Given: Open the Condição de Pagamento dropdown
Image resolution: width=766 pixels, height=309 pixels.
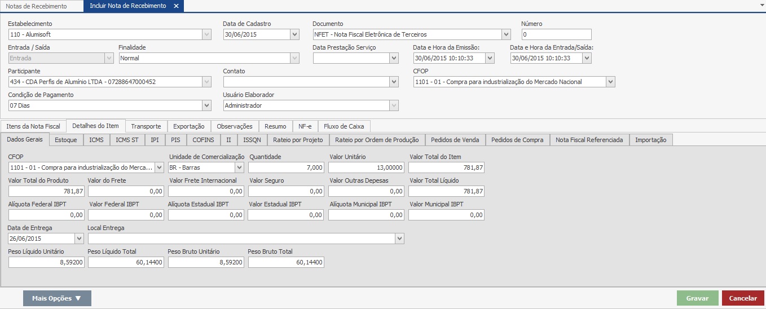Looking at the screenshot, I should [206, 105].
